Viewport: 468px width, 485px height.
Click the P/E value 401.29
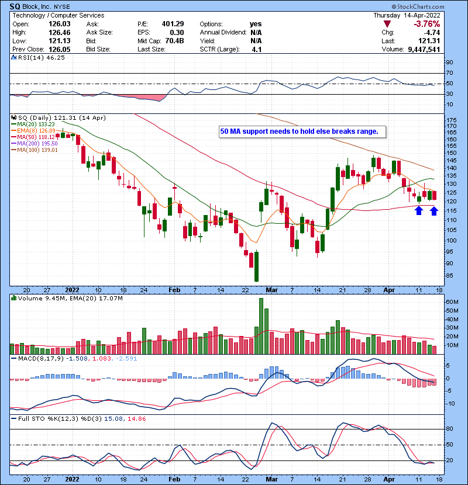tap(173, 24)
